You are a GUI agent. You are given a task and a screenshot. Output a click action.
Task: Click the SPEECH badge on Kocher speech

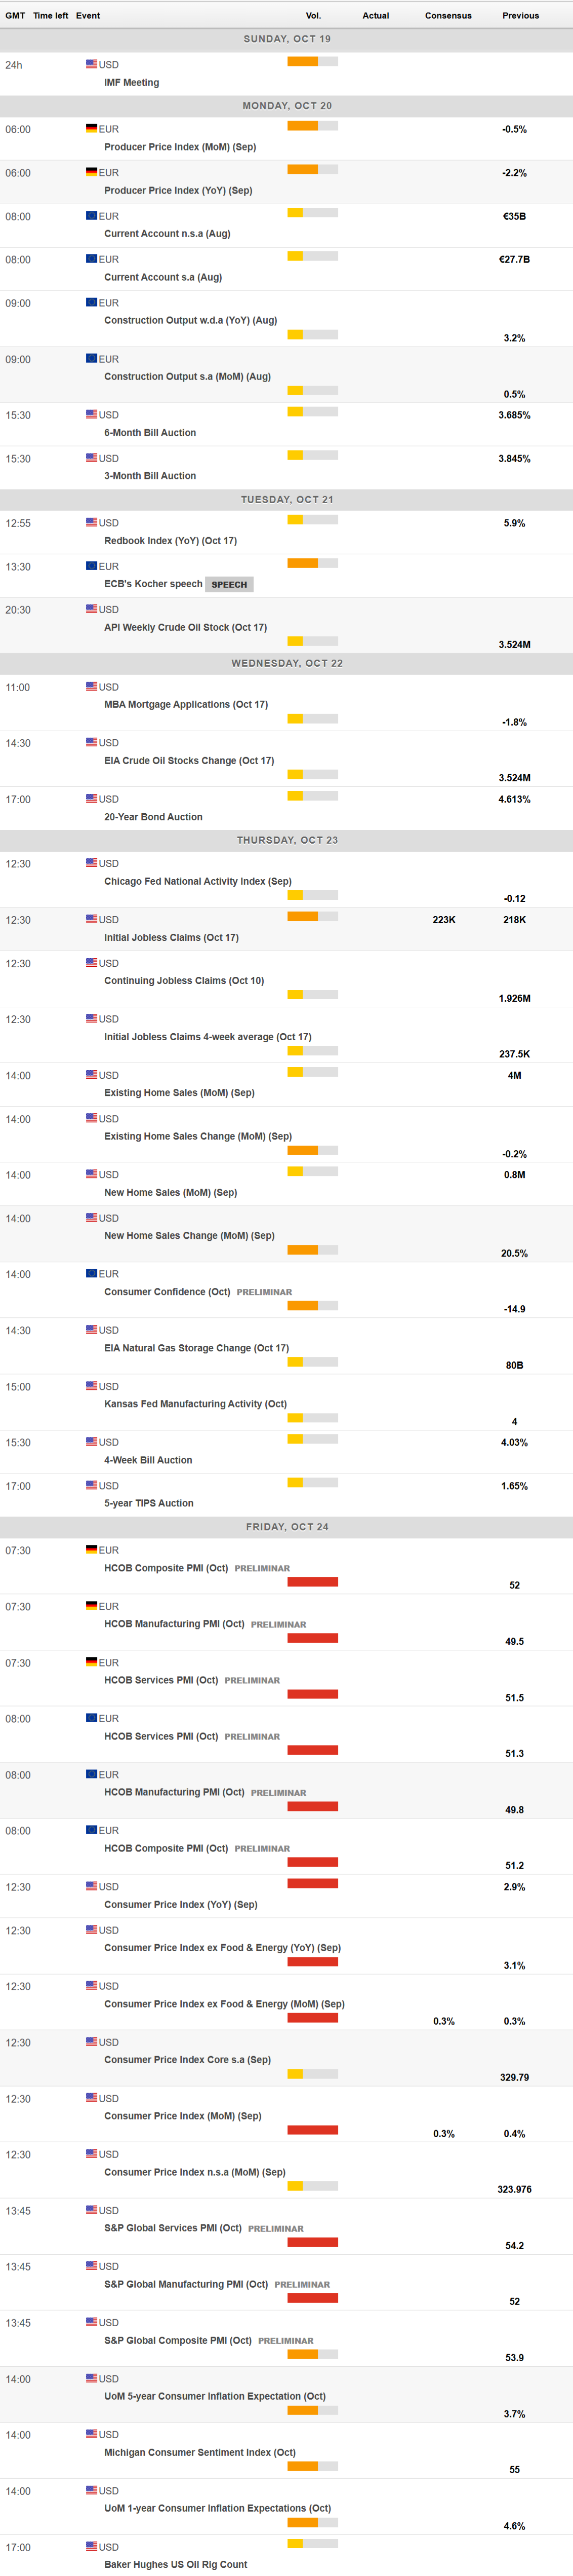pyautogui.click(x=229, y=584)
